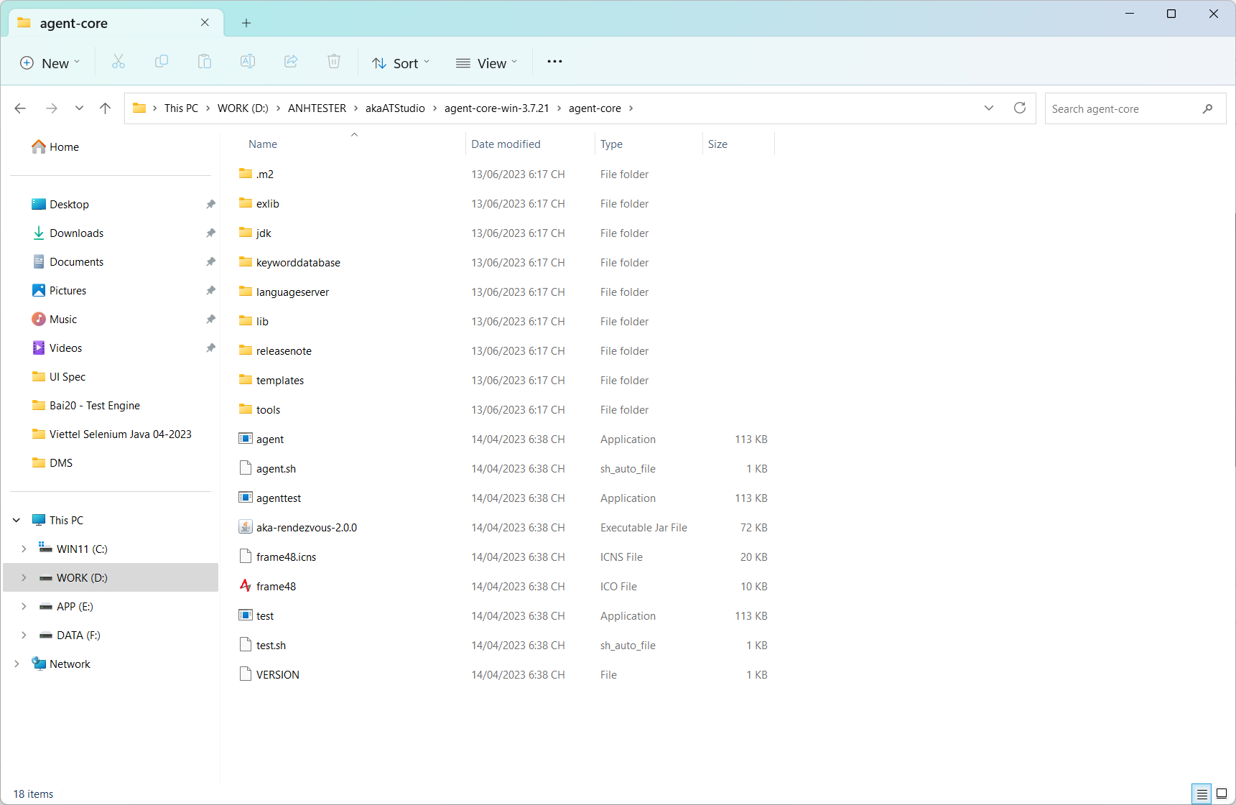1236x805 pixels.
Task: Switch to large thumbnails view in status bar
Action: coord(1221,794)
